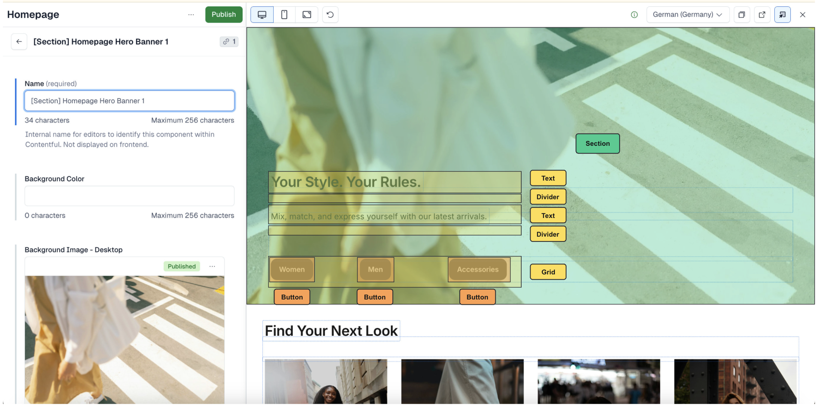820x409 pixels.
Task: Open the Homepage ellipsis actions menu
Action: (191, 15)
